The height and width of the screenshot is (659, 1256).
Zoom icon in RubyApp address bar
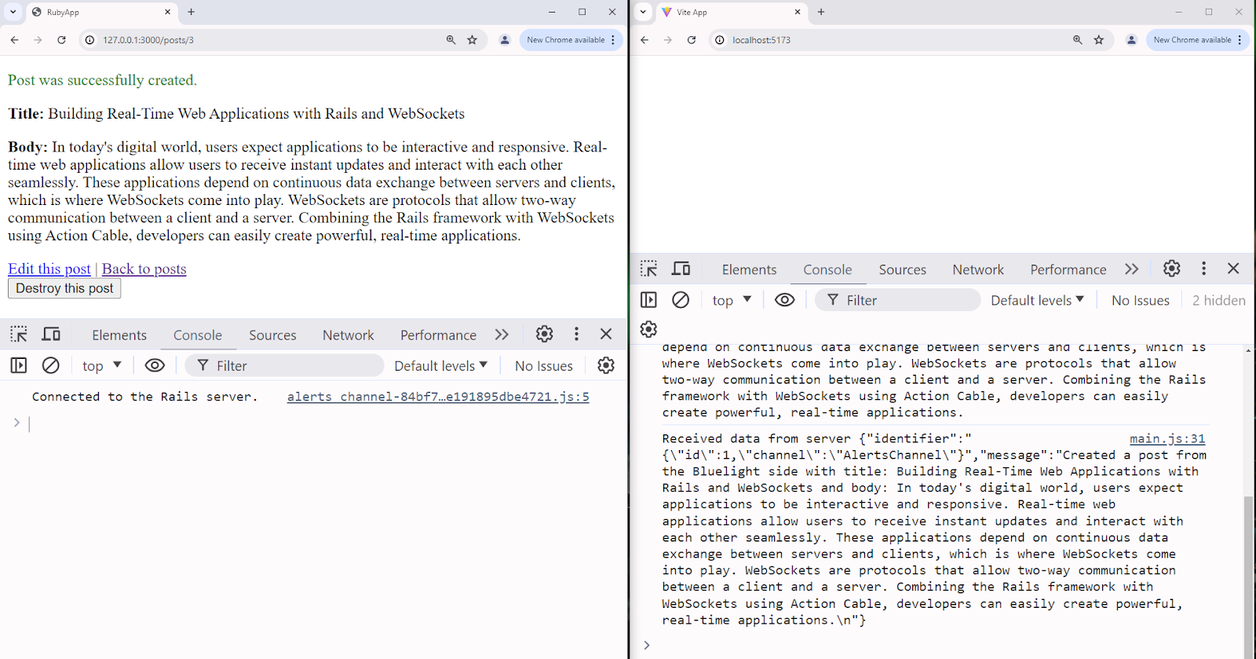pos(451,40)
